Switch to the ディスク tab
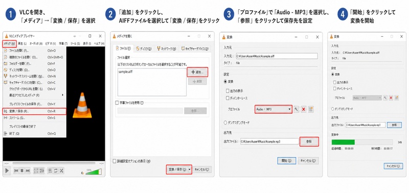Image resolution: width=409 pixels, height=193 pixels. (144, 49)
